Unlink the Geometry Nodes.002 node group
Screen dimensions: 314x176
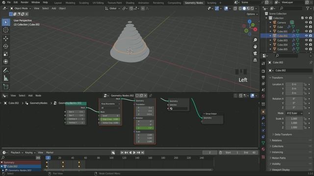coord(146,96)
